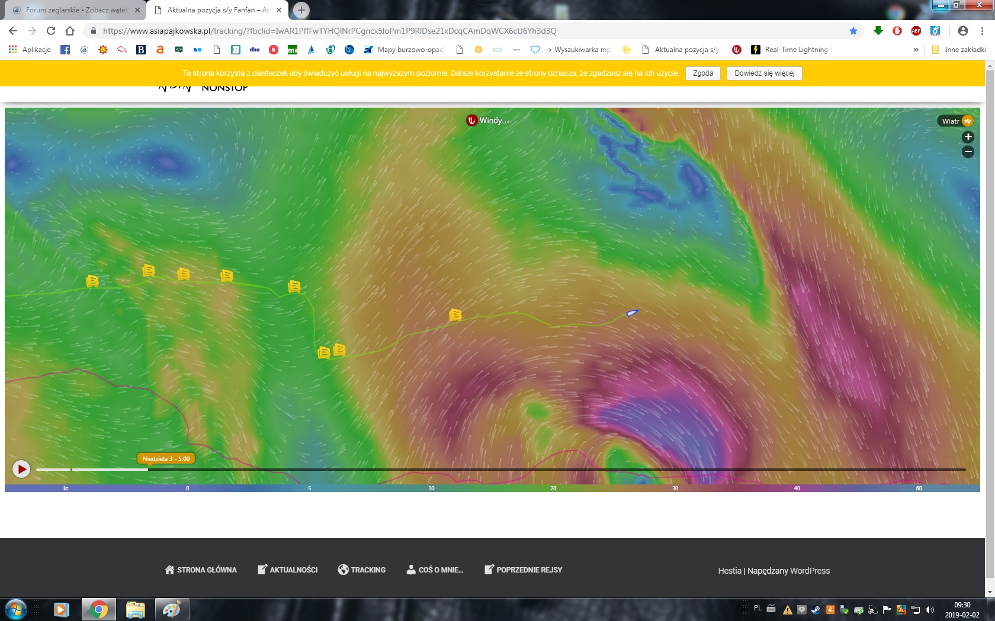
Task: Open the Aplikacje apps shortcut
Action: point(30,50)
